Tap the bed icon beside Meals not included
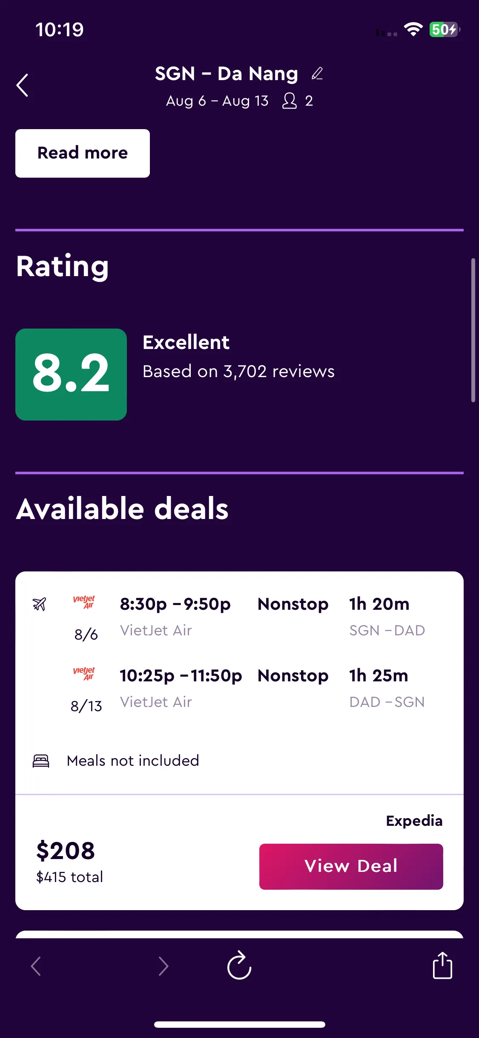Image resolution: width=479 pixels, height=1038 pixels. pyautogui.click(x=41, y=761)
